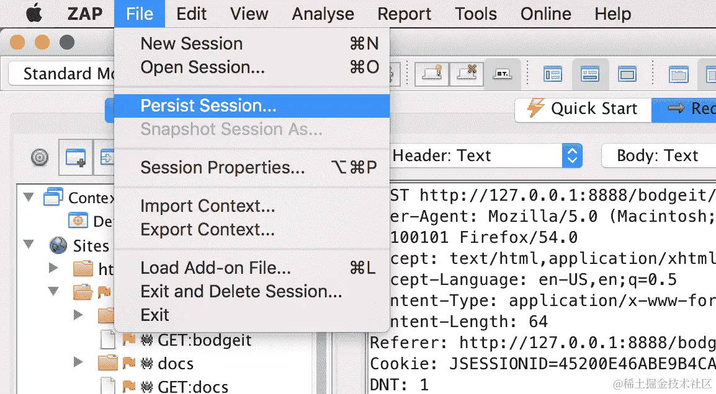Select bottom-expanded layout icon

click(589, 74)
